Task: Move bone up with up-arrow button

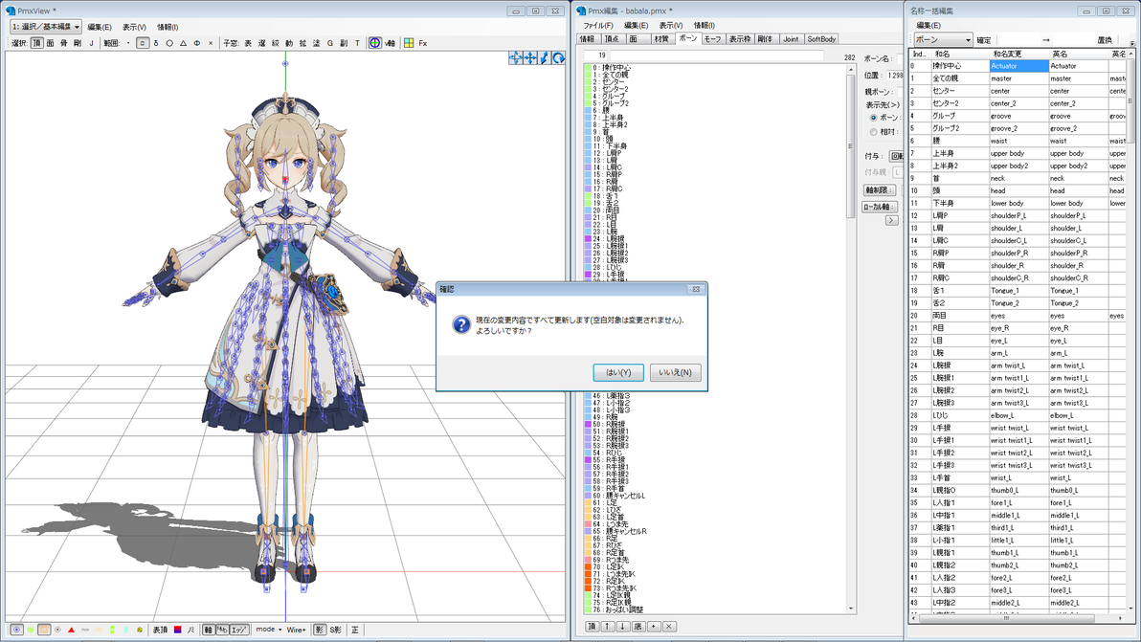Action: point(608,626)
